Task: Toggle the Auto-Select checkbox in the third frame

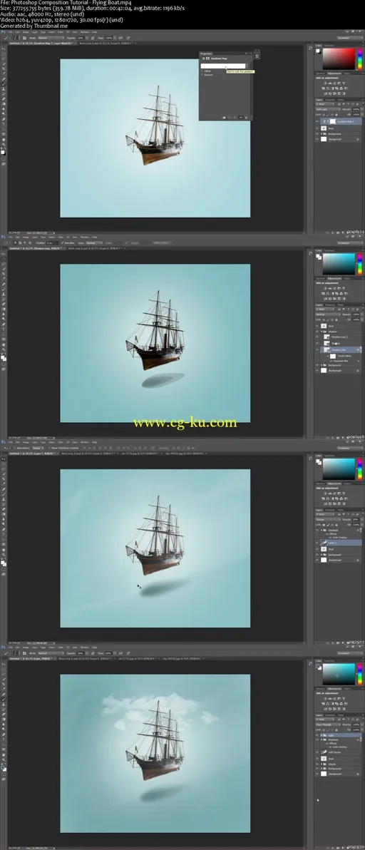Action: pyautogui.click(x=15, y=449)
